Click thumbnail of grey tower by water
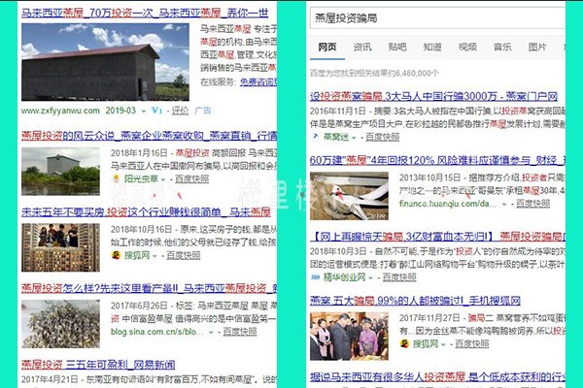This screenshot has width=583, height=388. pyautogui.click(x=60, y=171)
